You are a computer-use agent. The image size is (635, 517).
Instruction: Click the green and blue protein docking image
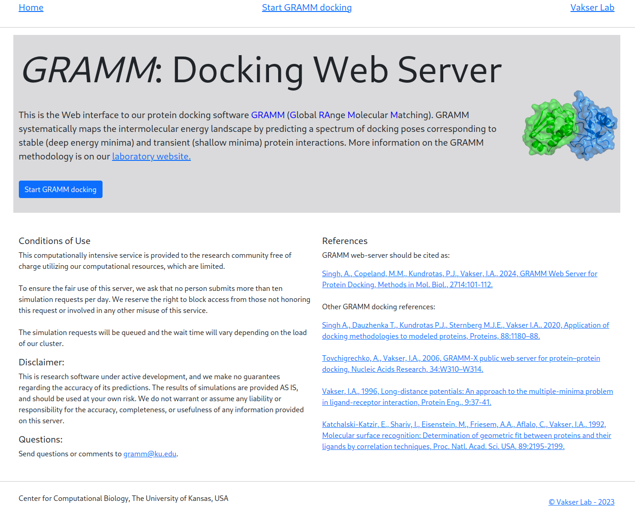tap(570, 125)
